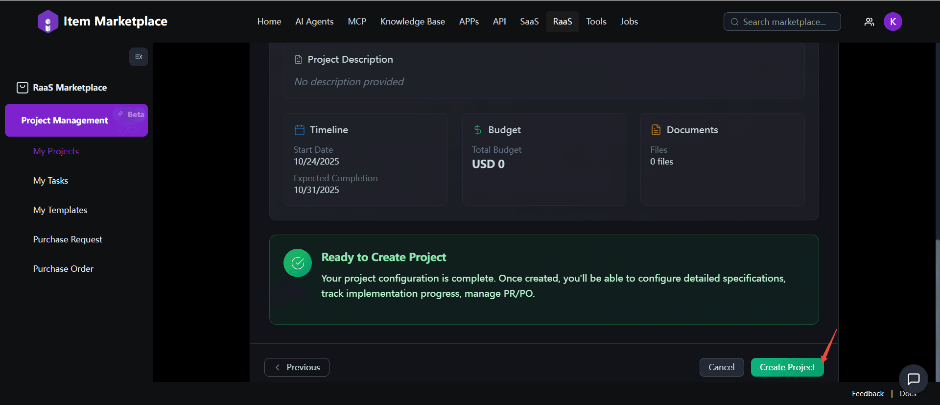Viewport: 940px width, 405px height.
Task: Click the Budget dollar icon
Action: point(477,130)
